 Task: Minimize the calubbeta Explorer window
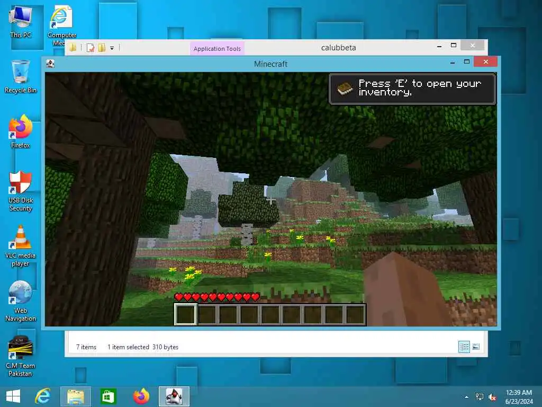pyautogui.click(x=439, y=46)
